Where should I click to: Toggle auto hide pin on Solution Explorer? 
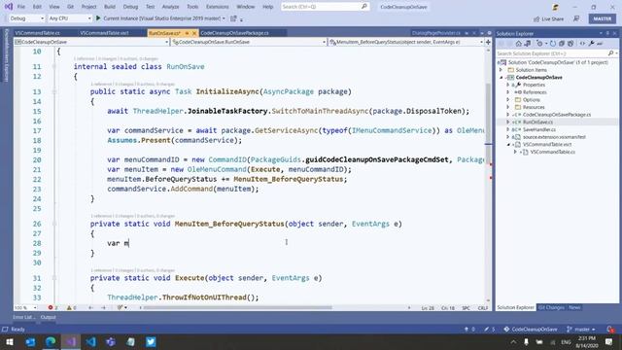point(607,34)
